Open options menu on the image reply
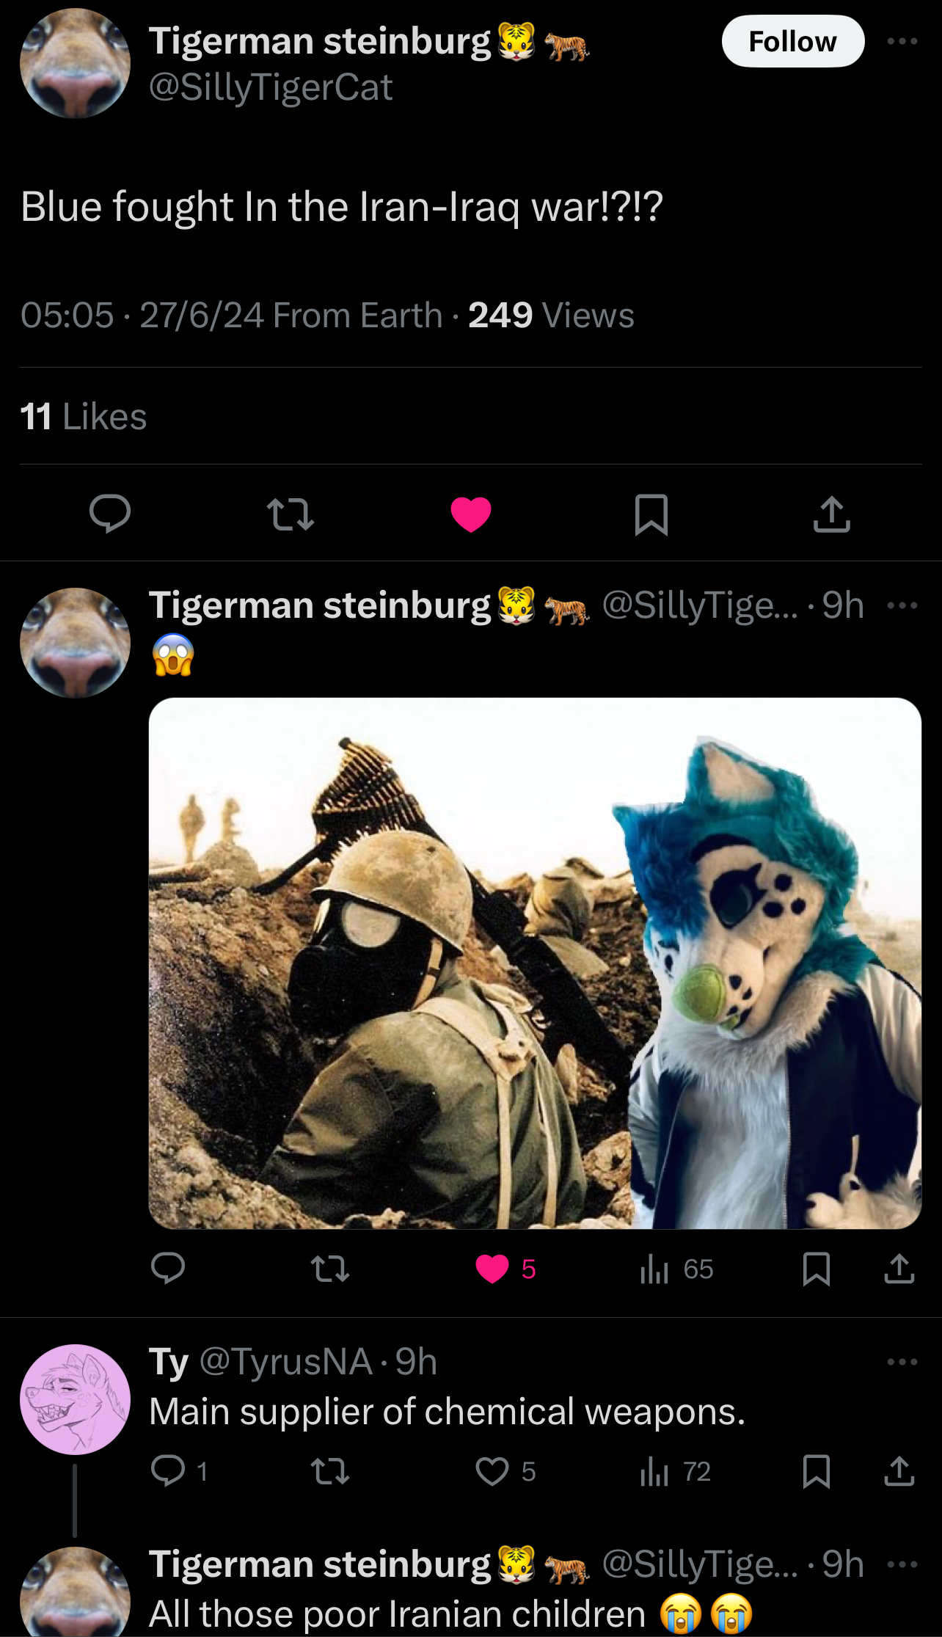The image size is (942, 1637). pyautogui.click(x=902, y=605)
